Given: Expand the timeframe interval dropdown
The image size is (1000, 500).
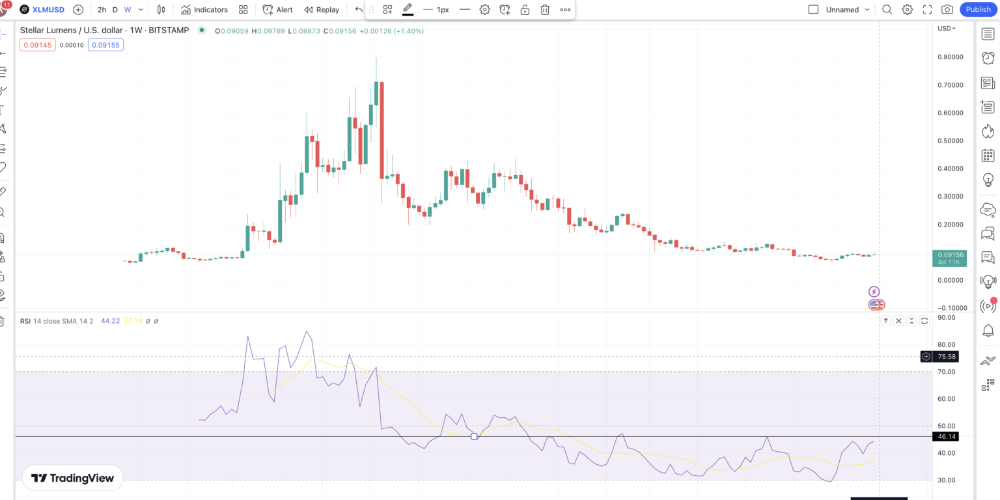Looking at the screenshot, I should click(141, 10).
